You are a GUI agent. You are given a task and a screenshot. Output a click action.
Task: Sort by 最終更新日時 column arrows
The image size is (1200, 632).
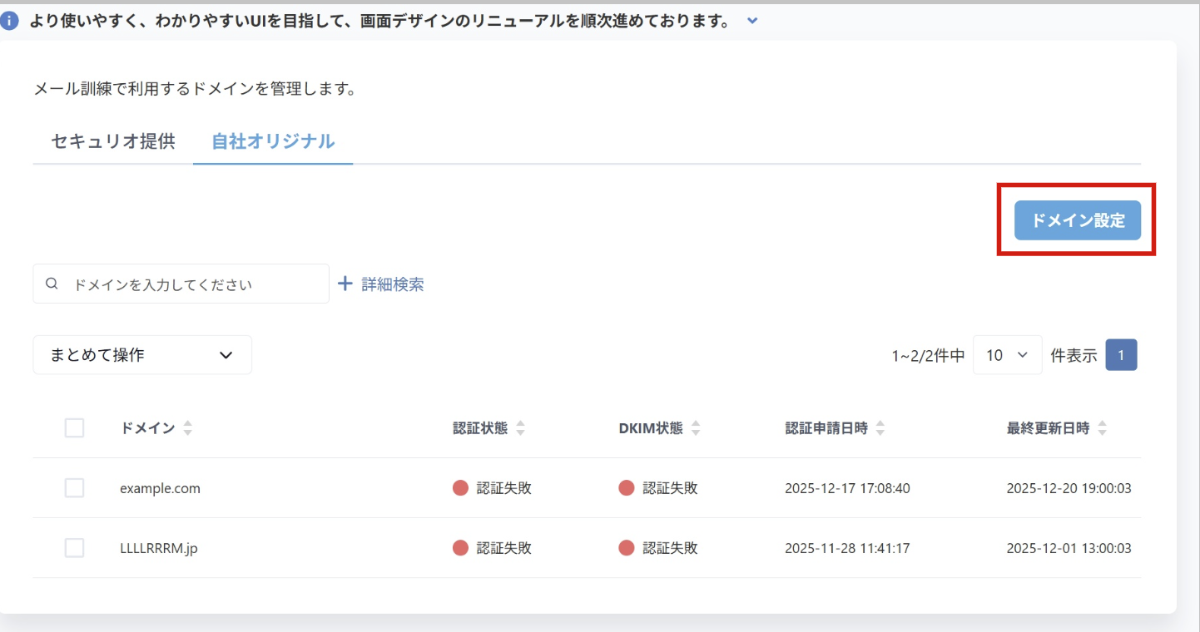(1103, 428)
